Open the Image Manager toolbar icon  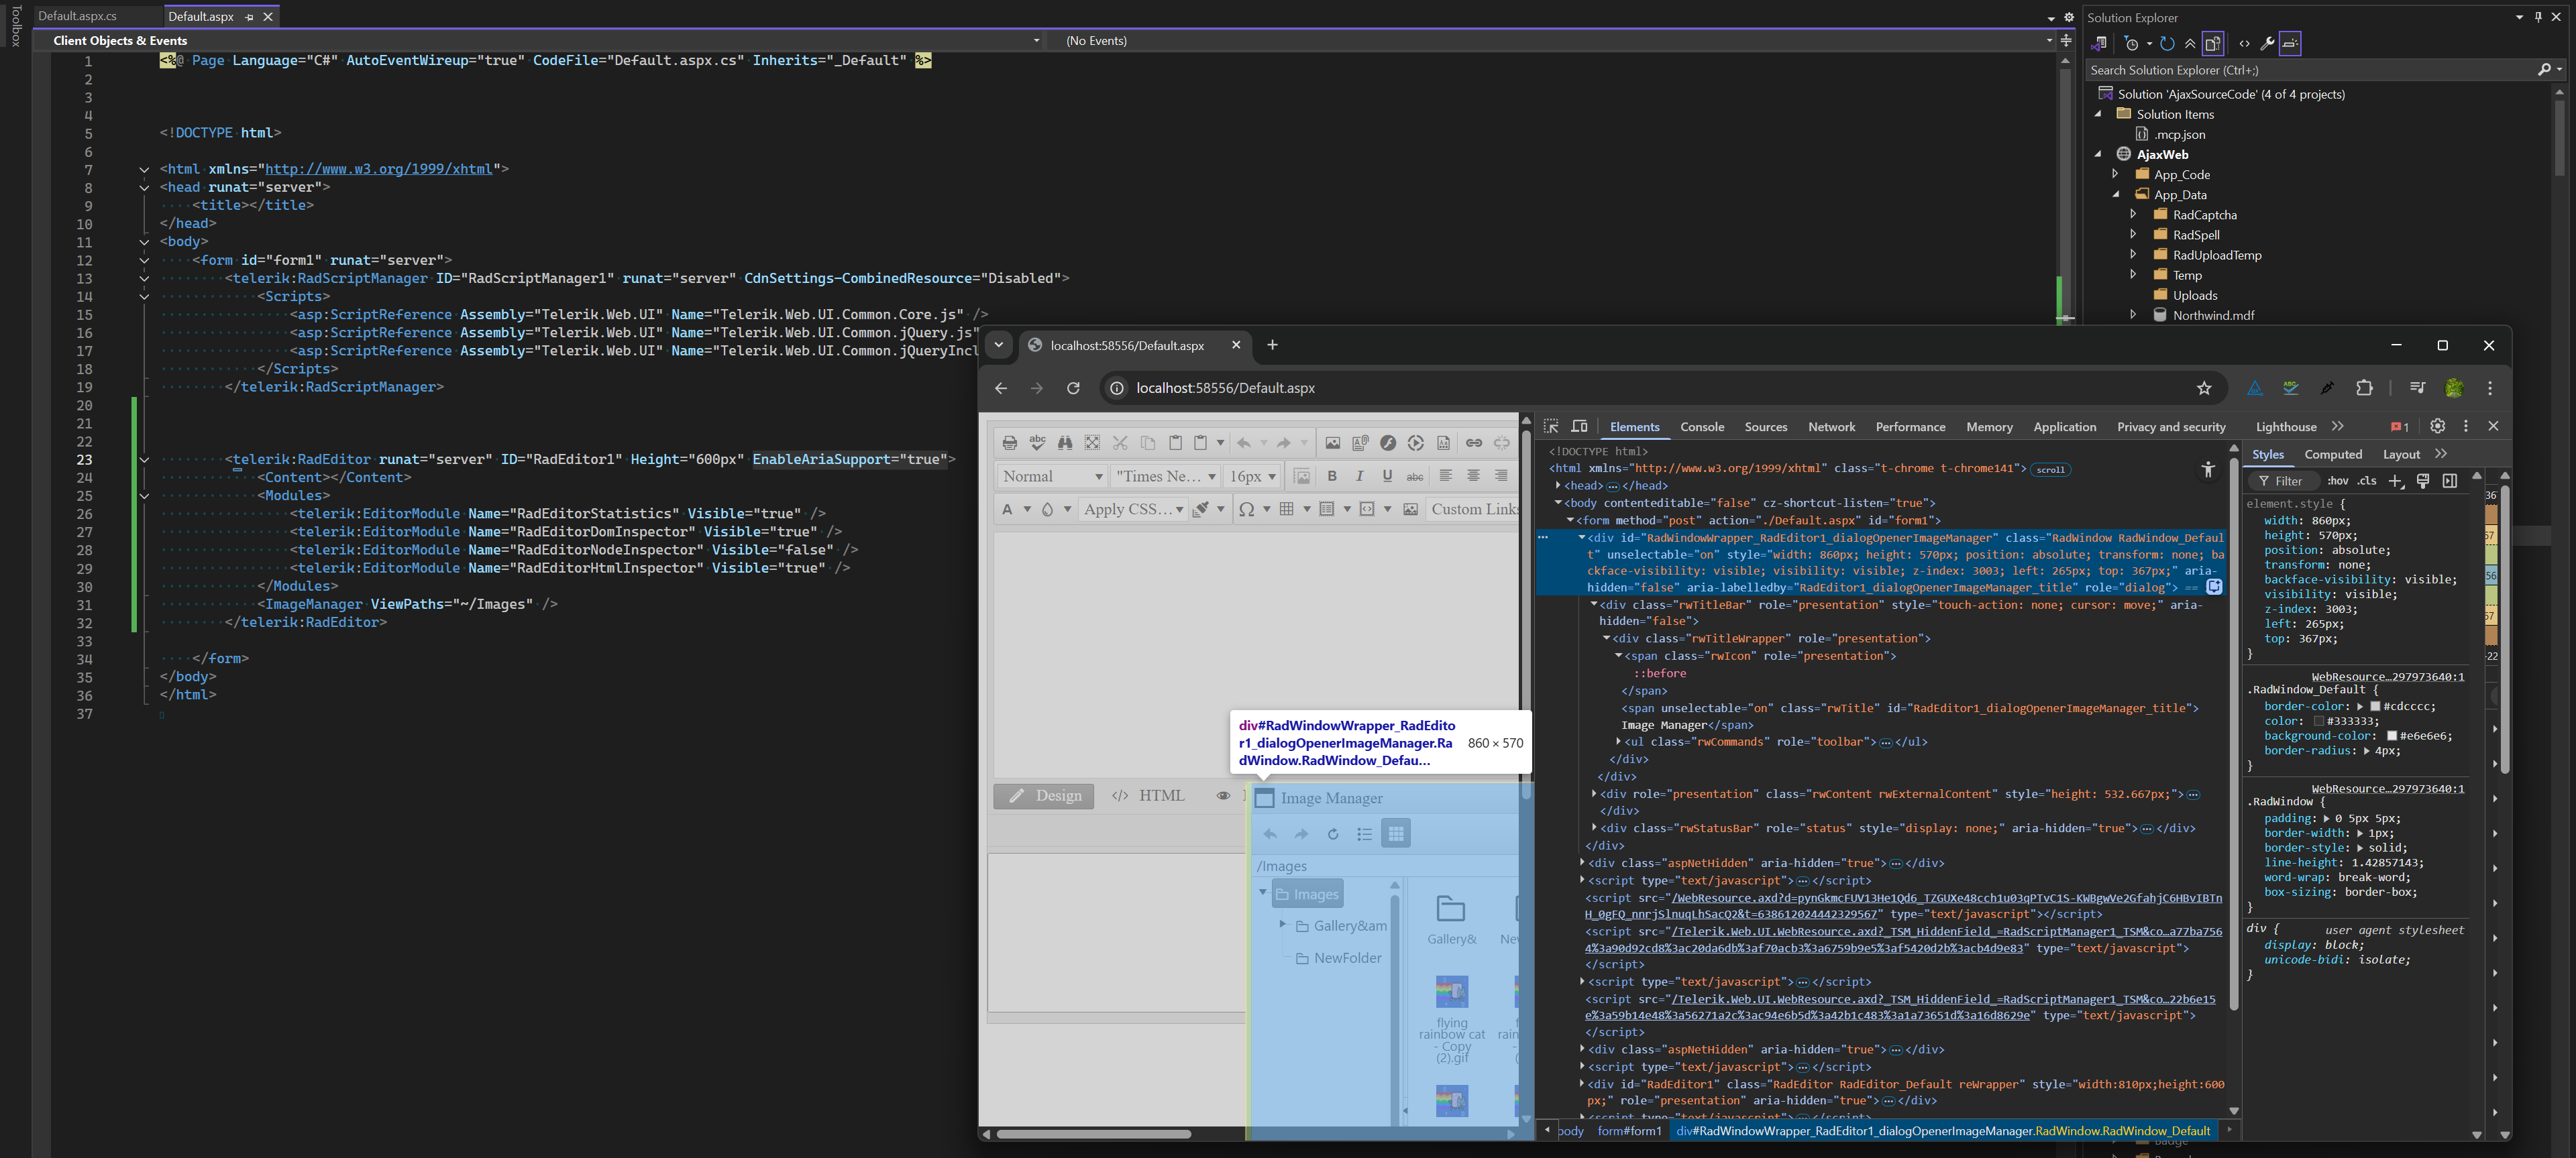(x=1332, y=443)
